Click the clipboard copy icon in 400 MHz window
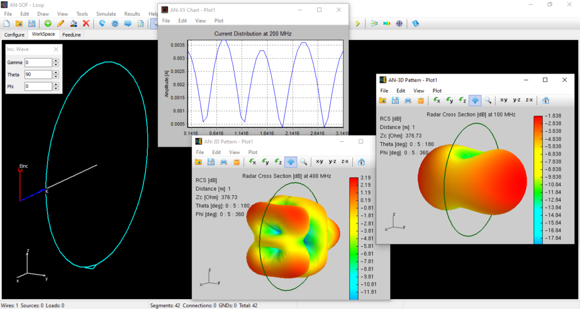The height and width of the screenshot is (309, 580). coord(236,162)
